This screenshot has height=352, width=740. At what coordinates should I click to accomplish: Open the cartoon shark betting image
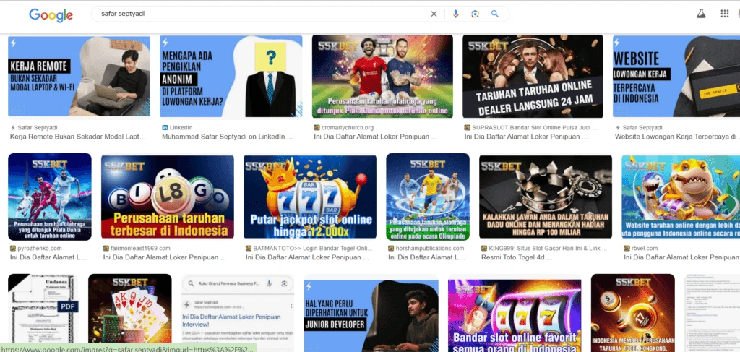(681, 197)
